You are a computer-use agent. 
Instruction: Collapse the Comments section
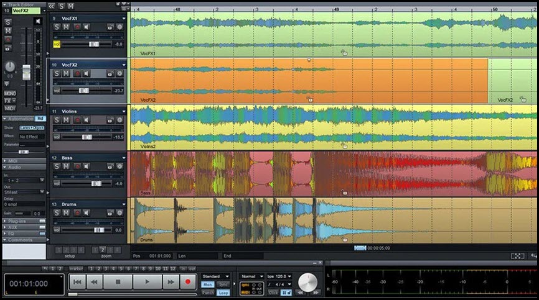tap(5, 240)
